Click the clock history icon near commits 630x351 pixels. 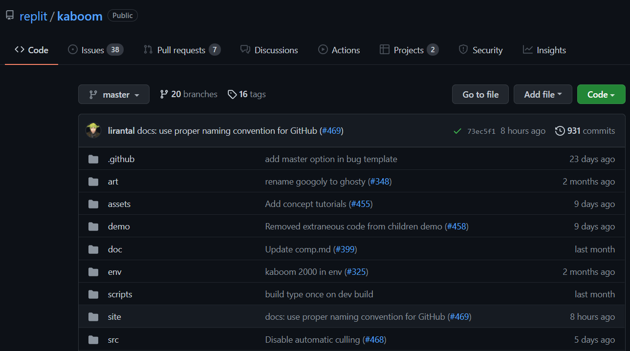pyautogui.click(x=560, y=131)
